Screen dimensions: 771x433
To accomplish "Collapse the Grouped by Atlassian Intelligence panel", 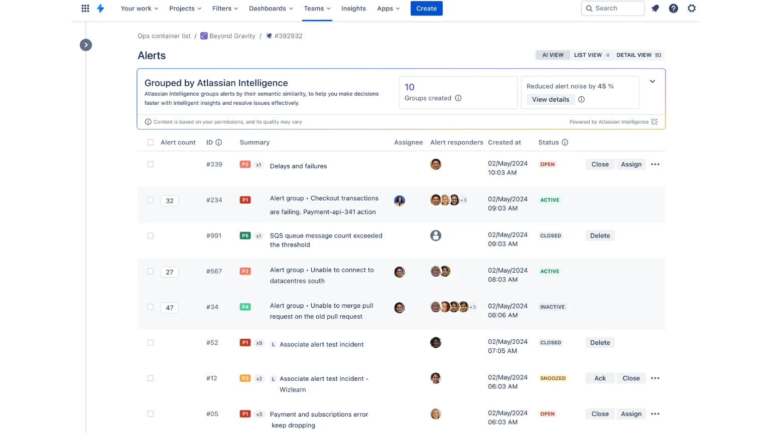I will tap(653, 81).
